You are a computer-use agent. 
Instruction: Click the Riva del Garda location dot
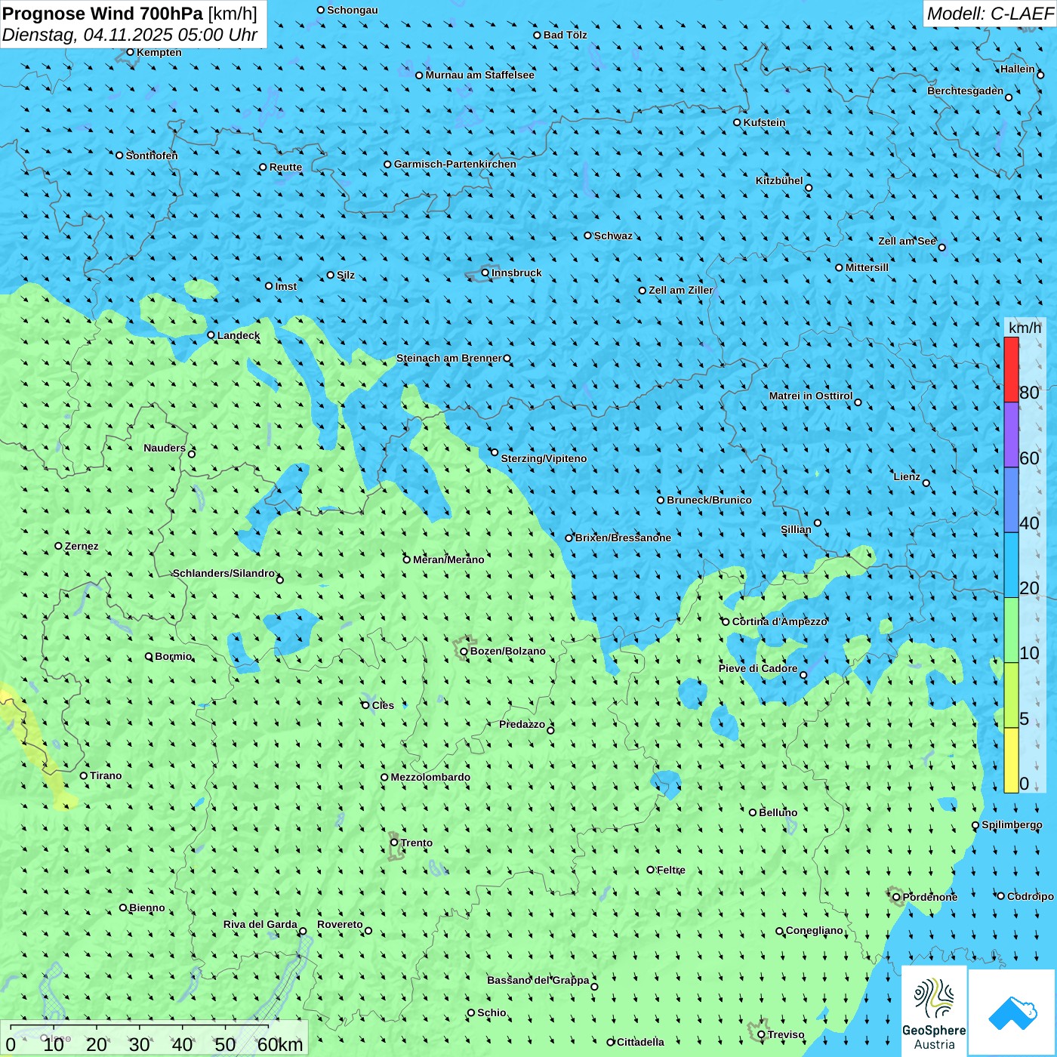303,931
